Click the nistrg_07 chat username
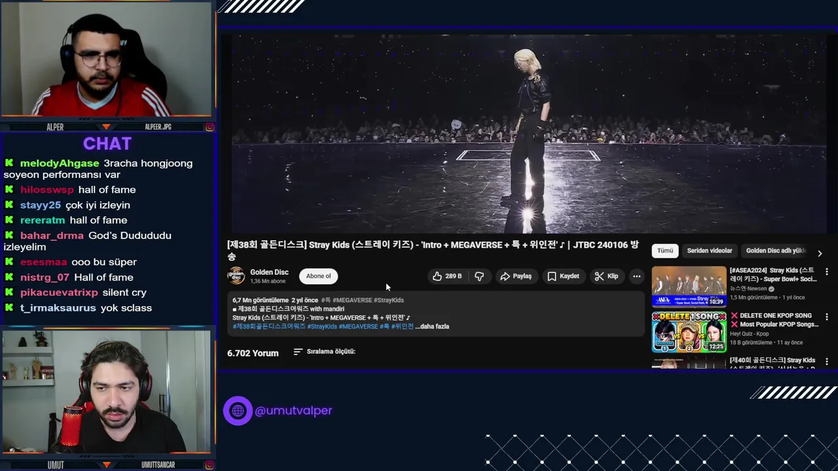 point(45,277)
